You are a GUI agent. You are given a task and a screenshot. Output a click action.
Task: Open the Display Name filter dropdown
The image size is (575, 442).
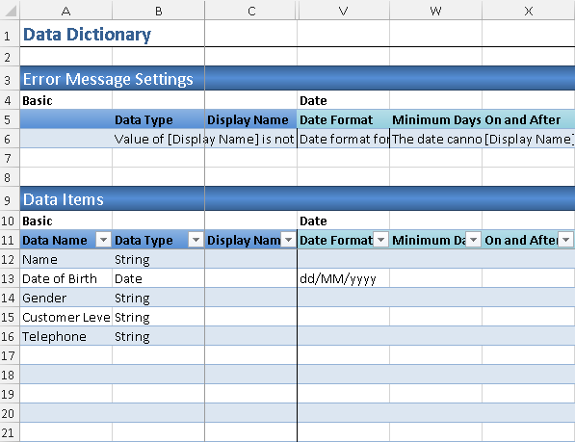pyautogui.click(x=289, y=240)
